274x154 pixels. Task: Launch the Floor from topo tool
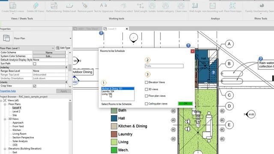point(232,8)
